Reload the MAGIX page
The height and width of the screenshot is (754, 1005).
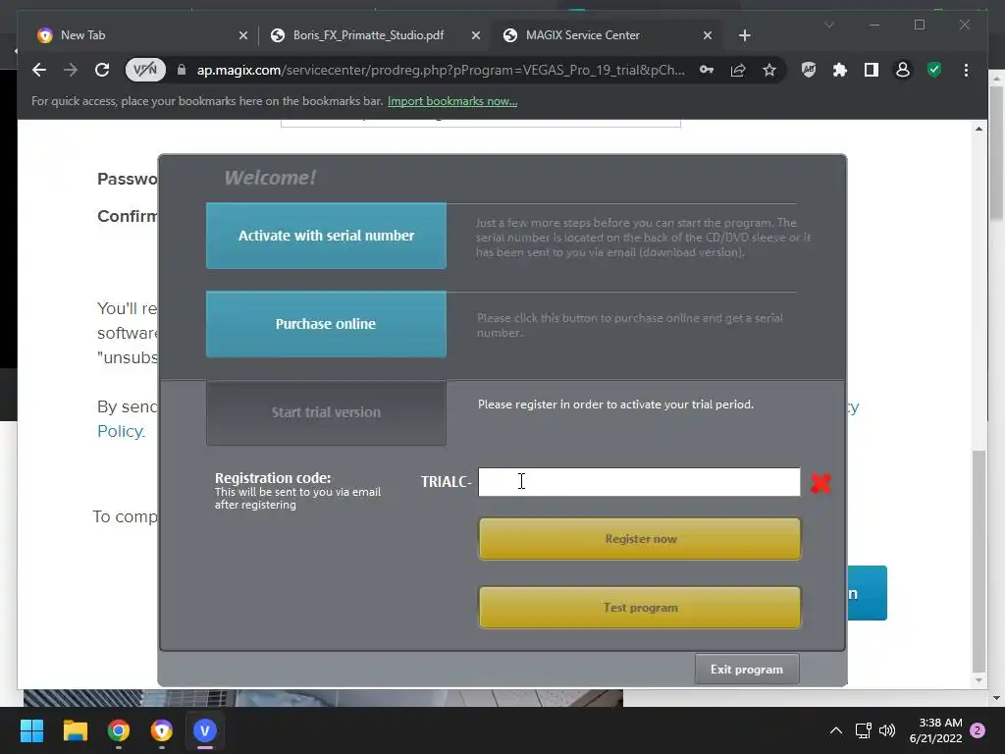pyautogui.click(x=102, y=70)
